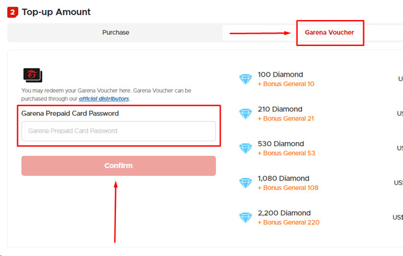
Task: Click the Top-up Amount heading
Action: pyautogui.click(x=56, y=12)
